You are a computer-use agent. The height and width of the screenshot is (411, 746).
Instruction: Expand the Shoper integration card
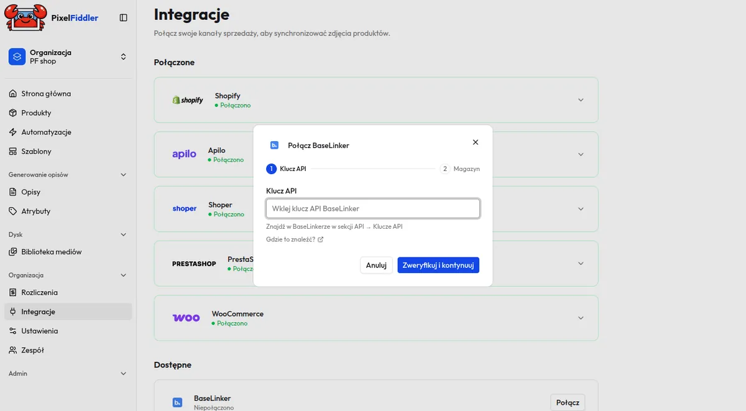[x=581, y=209]
